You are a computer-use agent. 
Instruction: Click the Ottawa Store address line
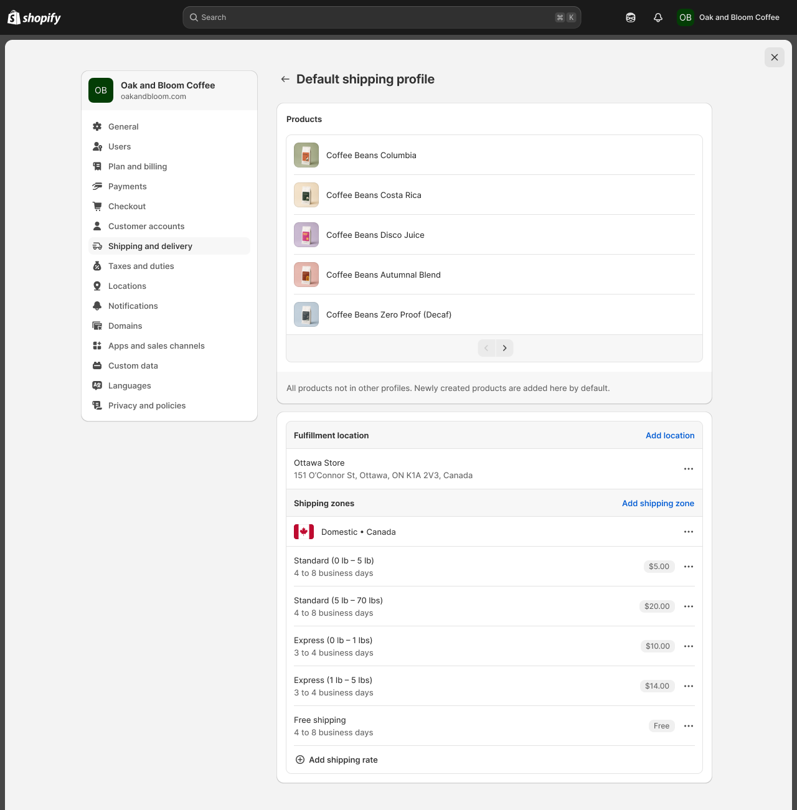(383, 475)
